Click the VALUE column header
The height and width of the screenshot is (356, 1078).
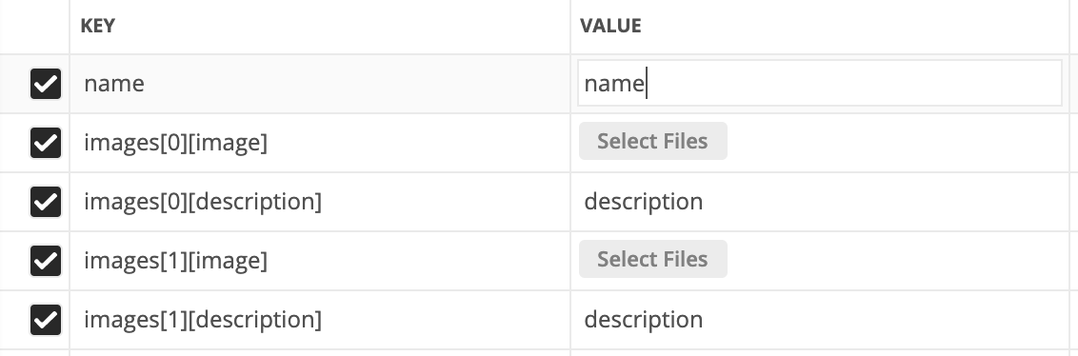tap(610, 26)
